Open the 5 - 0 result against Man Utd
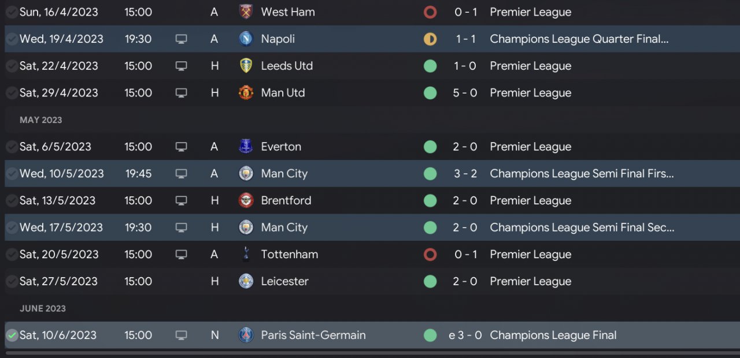The image size is (740, 358). click(465, 93)
